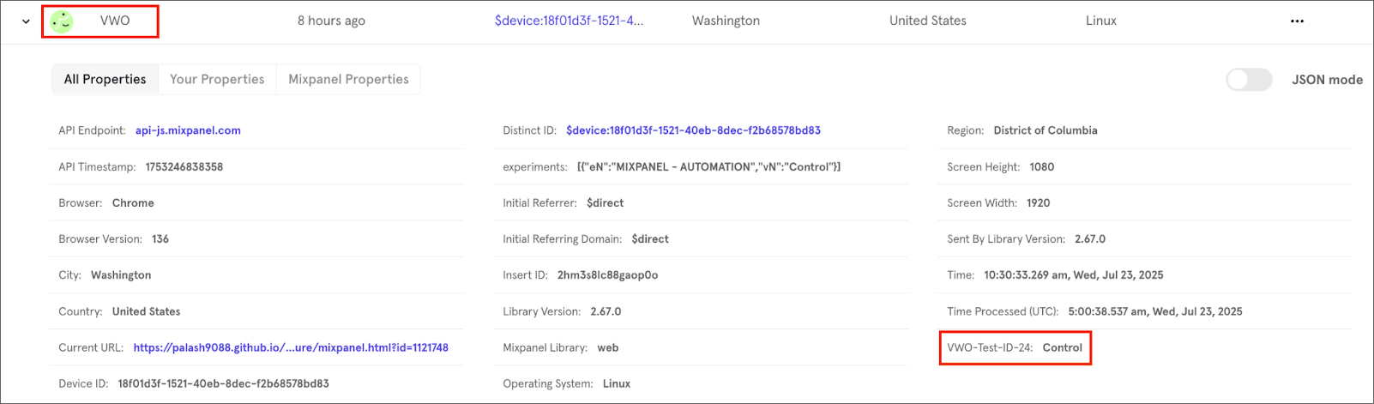Select Device ID value 18f01d3f-1521-40eb
The image size is (1374, 404).
click(223, 383)
